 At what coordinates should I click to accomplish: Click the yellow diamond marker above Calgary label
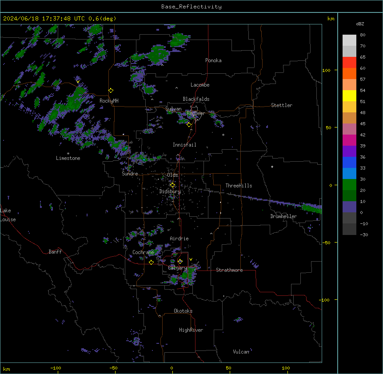click(x=180, y=262)
